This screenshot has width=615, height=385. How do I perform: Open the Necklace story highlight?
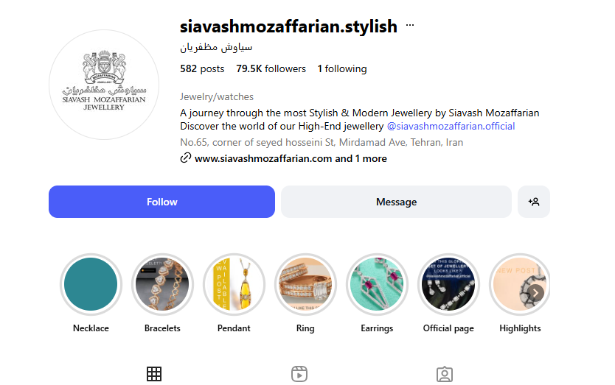[91, 284]
